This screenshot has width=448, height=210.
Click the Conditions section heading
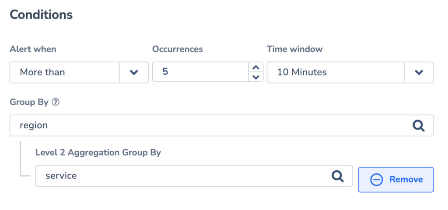tap(41, 14)
